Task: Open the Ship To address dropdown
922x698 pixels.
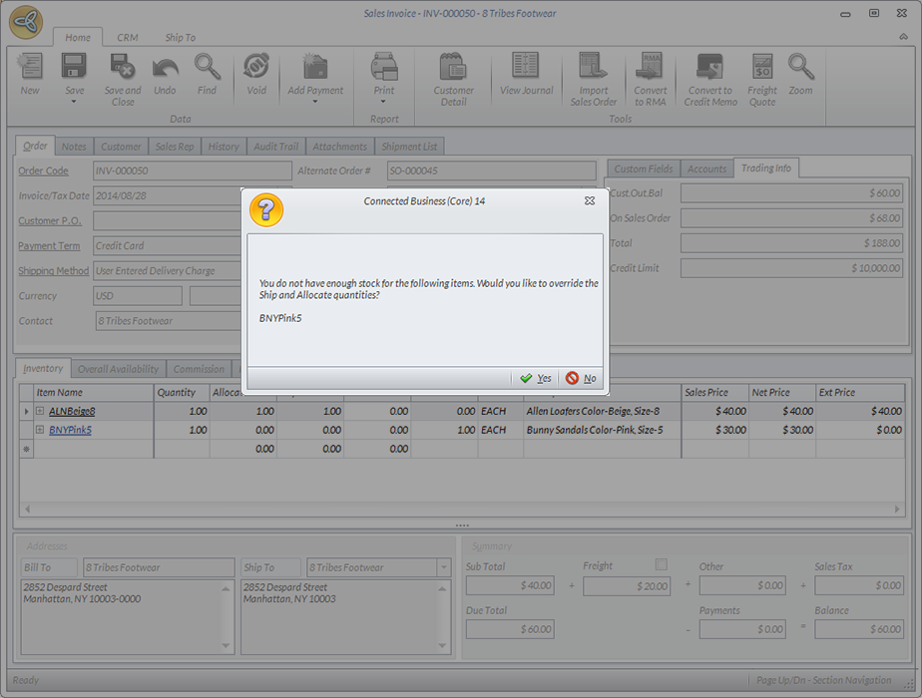Action: (x=443, y=567)
